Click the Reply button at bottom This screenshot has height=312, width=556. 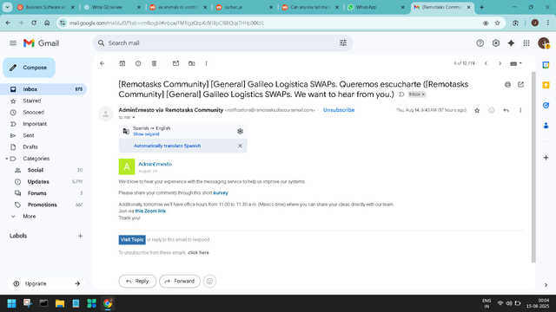coord(137,281)
